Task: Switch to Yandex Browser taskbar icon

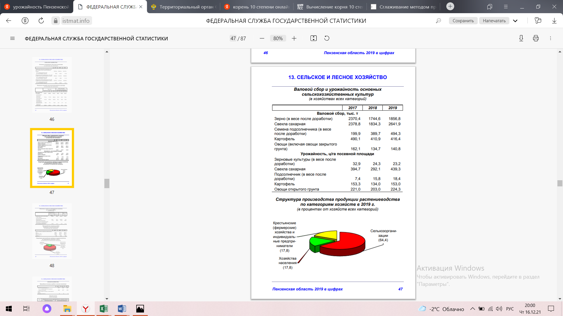Action: 86,309
